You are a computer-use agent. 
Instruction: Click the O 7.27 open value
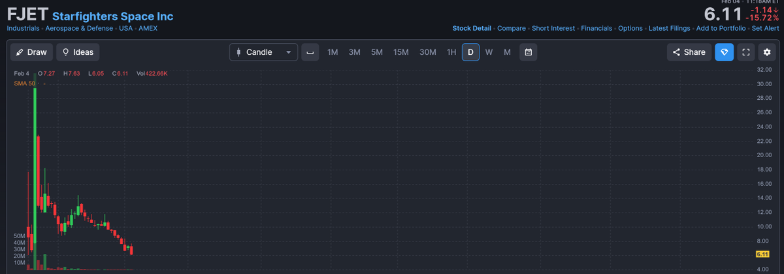pyautogui.click(x=46, y=73)
